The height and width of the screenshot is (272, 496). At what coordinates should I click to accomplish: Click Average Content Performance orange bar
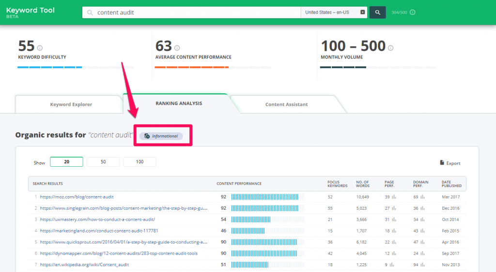tap(213, 67)
